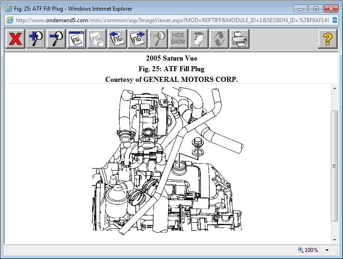This screenshot has width=343, height=259.
Task: Zoom out with the minus magnifier tool
Action: (x=56, y=39)
